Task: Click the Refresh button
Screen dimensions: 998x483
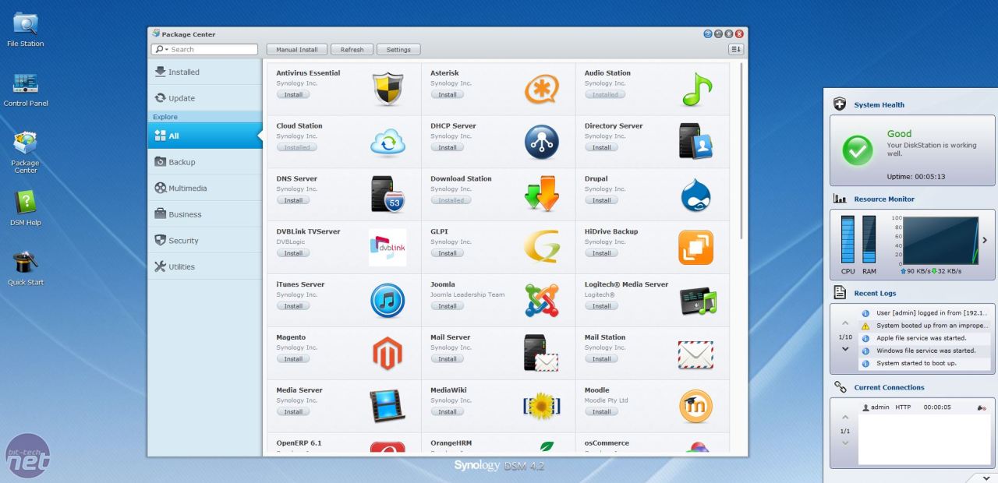Action: [352, 49]
